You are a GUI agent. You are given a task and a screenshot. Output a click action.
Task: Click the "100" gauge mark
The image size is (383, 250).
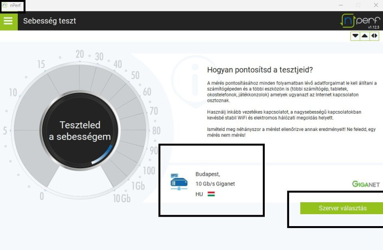[149, 171]
